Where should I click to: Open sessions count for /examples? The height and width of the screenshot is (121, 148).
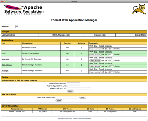click(x=81, y=59)
